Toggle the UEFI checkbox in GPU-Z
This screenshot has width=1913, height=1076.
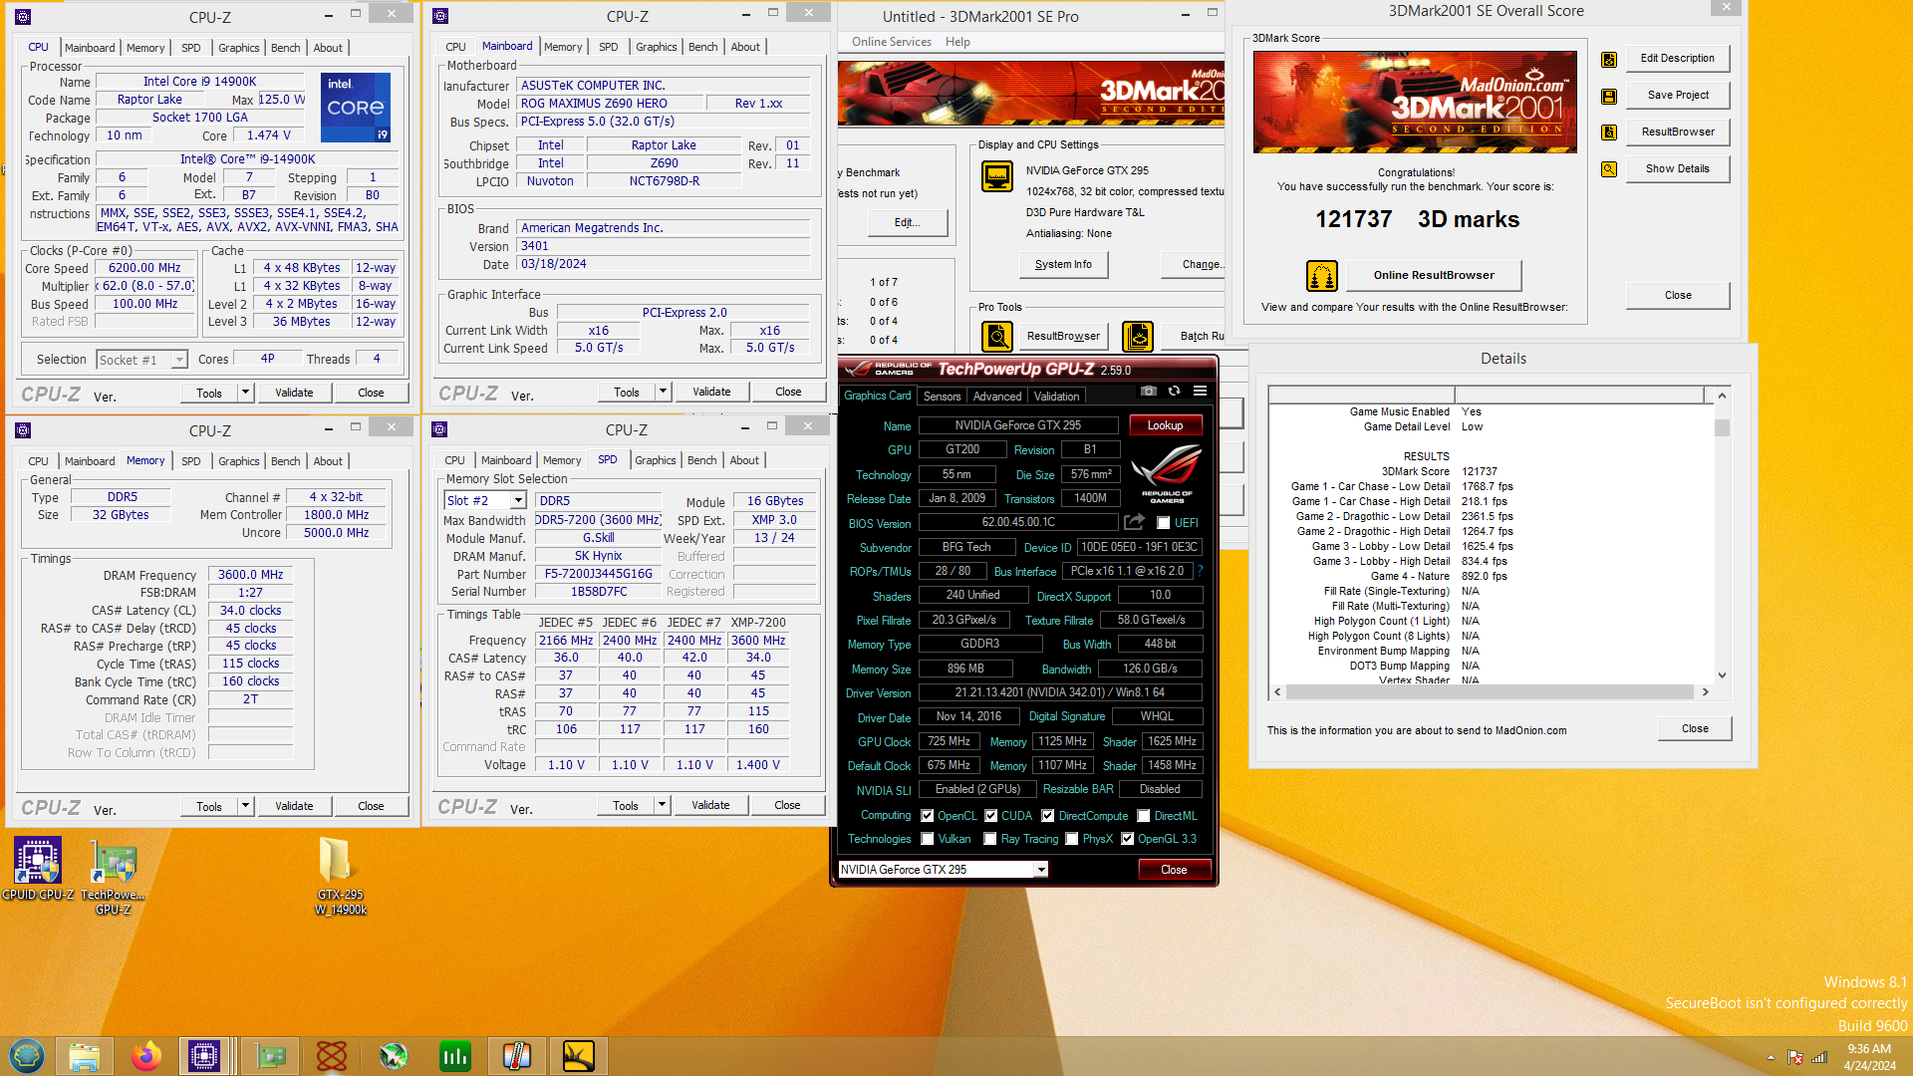tap(1163, 523)
